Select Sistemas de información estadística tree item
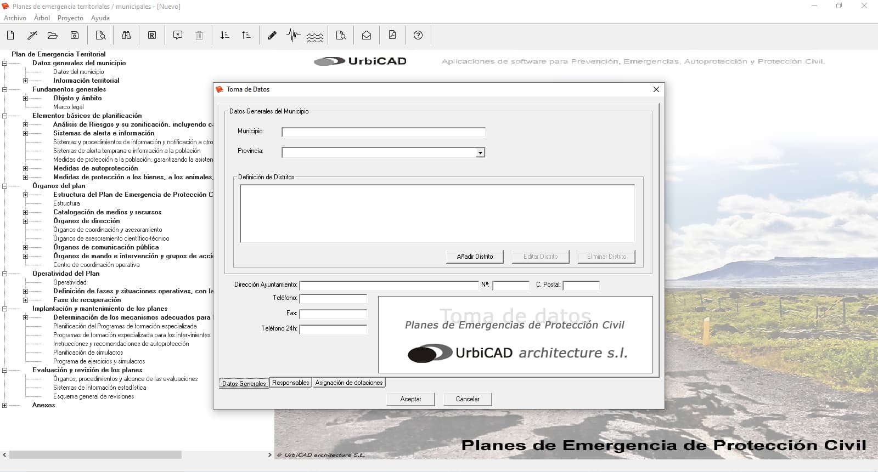The height and width of the screenshot is (472, 878). click(x=100, y=388)
